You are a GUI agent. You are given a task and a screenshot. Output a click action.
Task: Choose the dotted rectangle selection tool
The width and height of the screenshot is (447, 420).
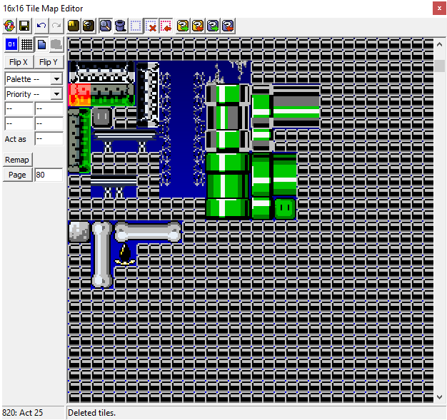[x=136, y=26]
